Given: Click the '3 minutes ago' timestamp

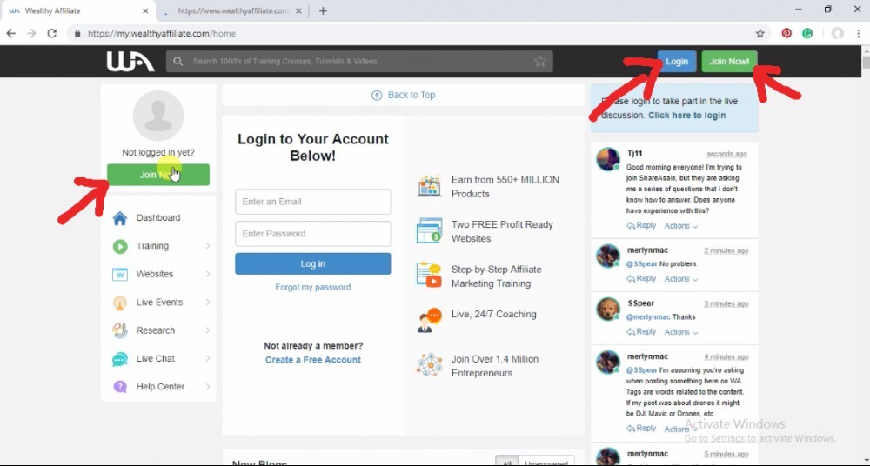Looking at the screenshot, I should pyautogui.click(x=726, y=303).
